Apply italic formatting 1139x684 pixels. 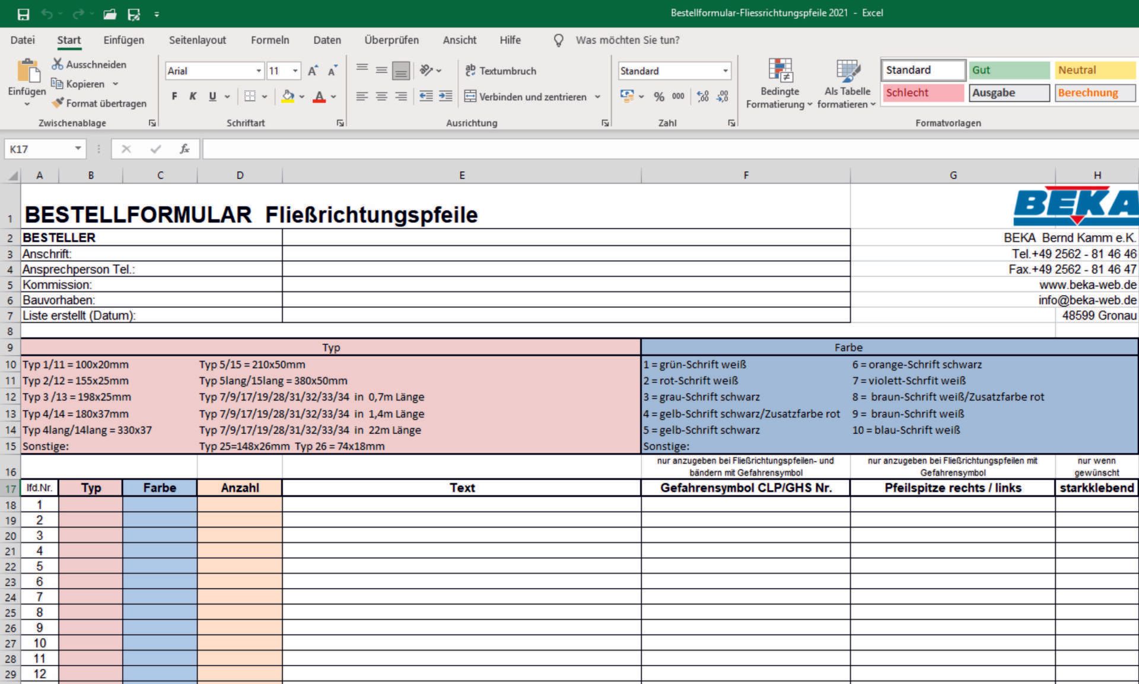pos(192,95)
